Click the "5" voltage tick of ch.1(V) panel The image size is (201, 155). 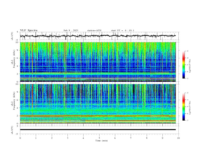pos(18,32)
